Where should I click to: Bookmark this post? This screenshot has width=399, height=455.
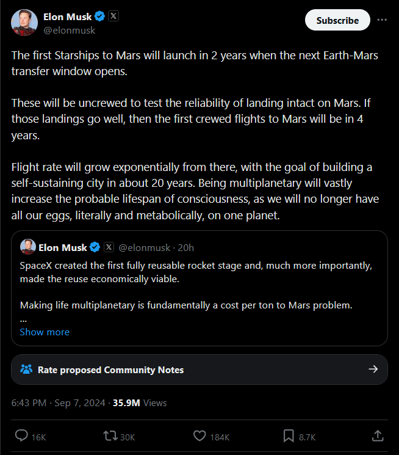click(x=289, y=436)
